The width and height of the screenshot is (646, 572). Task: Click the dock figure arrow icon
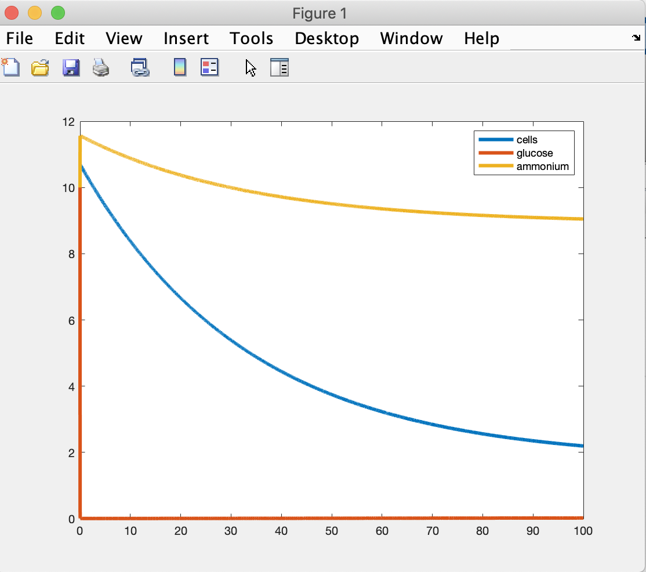click(636, 38)
